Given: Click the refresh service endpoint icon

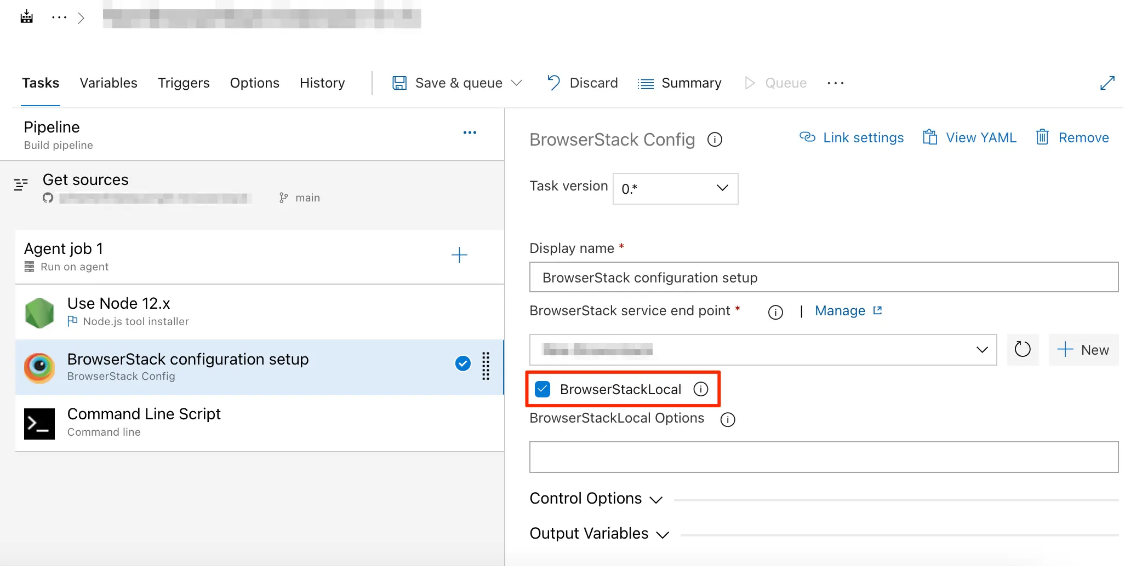Looking at the screenshot, I should (x=1022, y=349).
